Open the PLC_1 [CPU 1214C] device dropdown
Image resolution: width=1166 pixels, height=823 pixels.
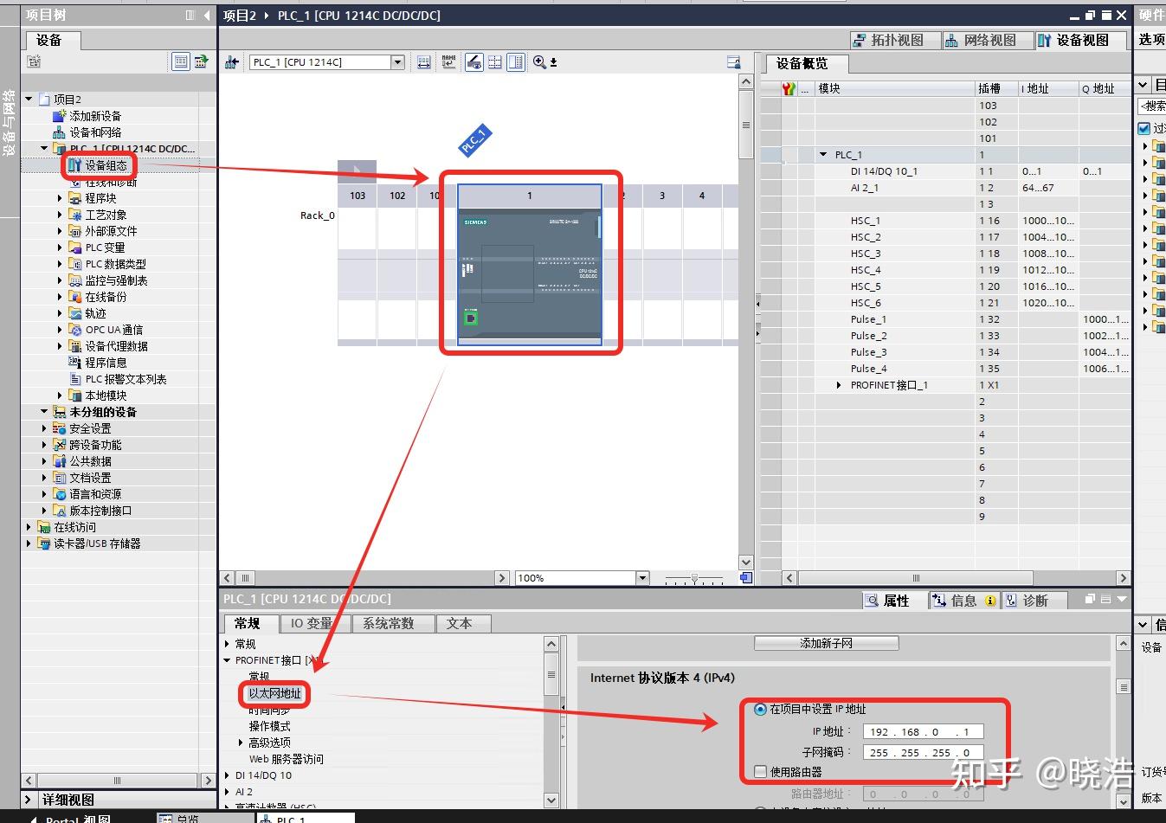tap(397, 62)
